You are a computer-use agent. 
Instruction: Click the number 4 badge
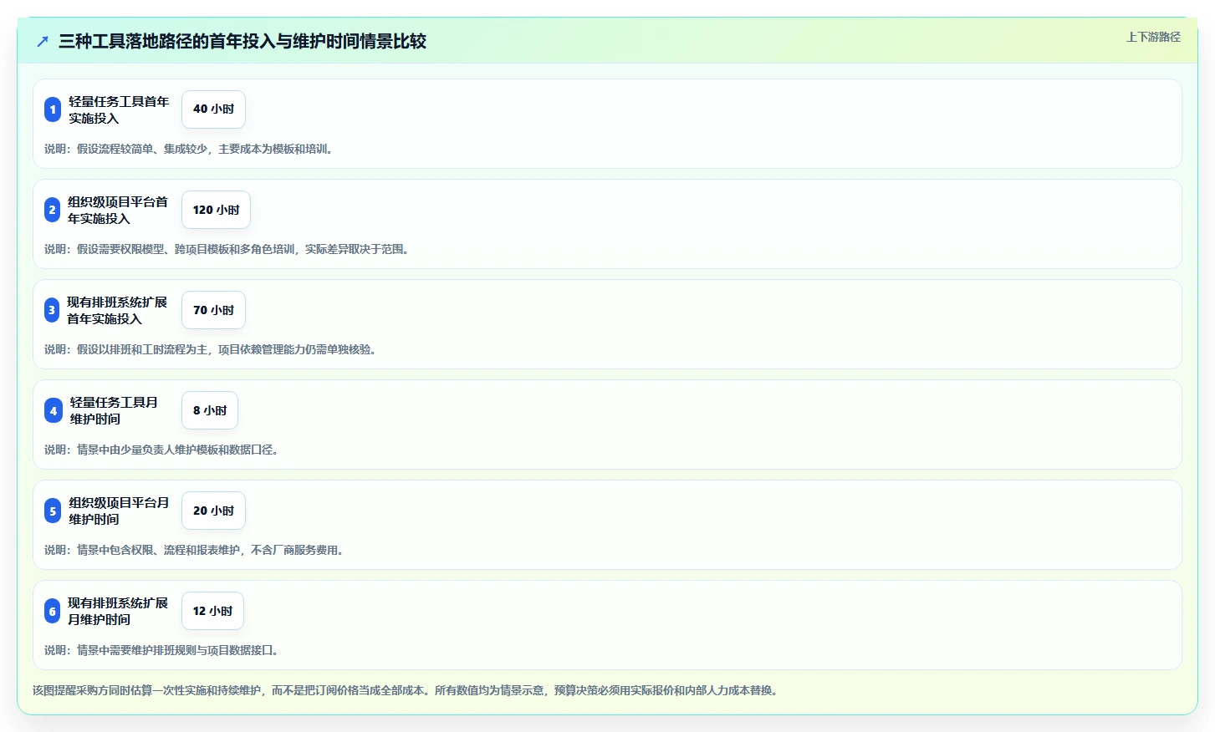tap(54, 410)
